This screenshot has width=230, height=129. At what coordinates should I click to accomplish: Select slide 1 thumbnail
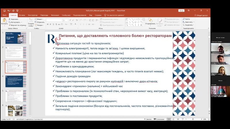pos(16,38)
